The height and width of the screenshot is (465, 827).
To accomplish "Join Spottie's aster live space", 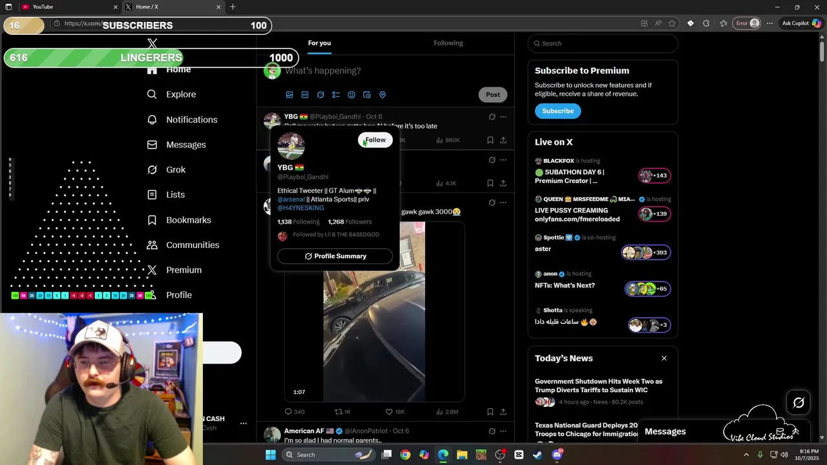I will coord(602,246).
